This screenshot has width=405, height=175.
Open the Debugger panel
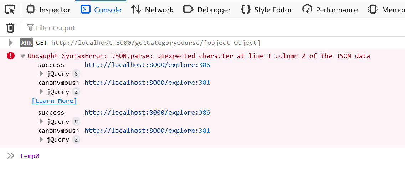click(x=207, y=10)
